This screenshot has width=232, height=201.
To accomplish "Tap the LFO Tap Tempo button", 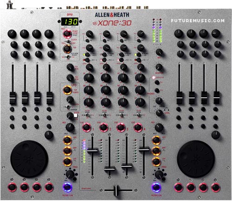I will tap(67, 90).
